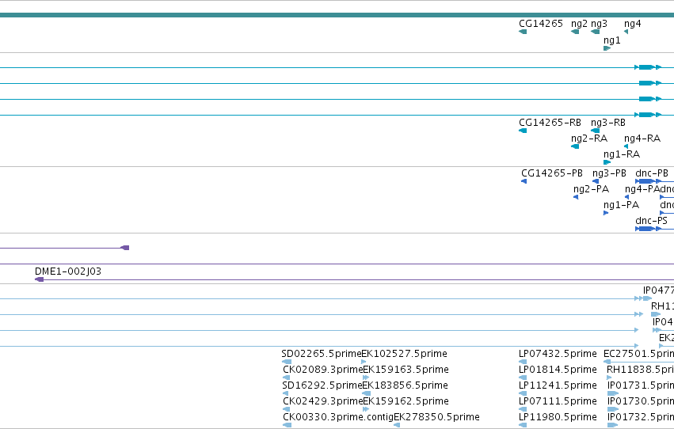Click the DME1-002J03 clone label
This screenshot has height=429, width=674.
[68, 271]
